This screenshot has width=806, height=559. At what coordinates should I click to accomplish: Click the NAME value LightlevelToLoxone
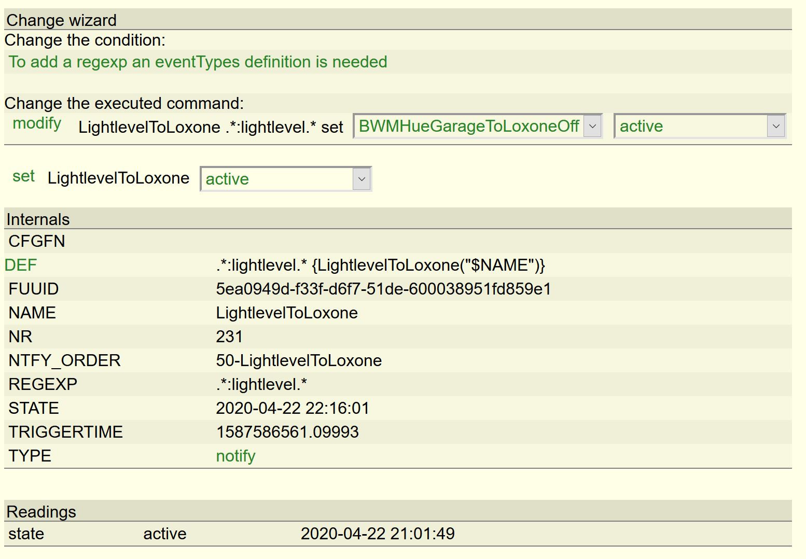pyautogui.click(x=287, y=313)
